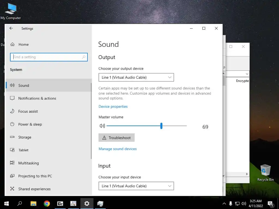279x209 pixels.
Task: Open Multitasking settings
Action: point(48,163)
